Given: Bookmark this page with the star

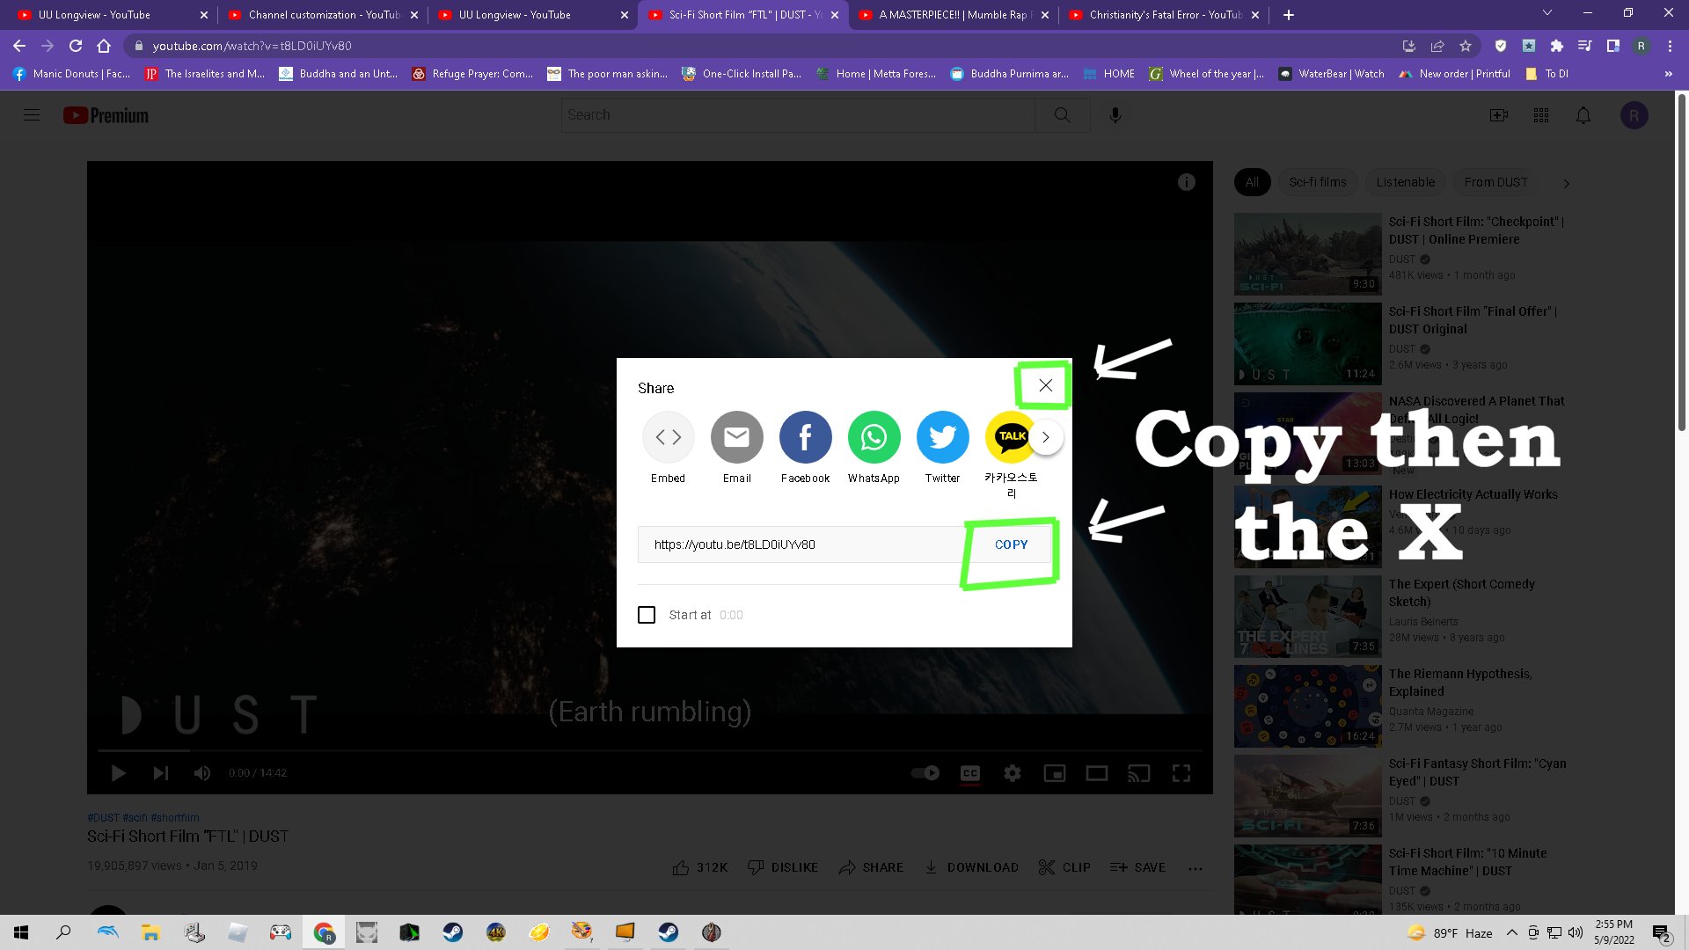Looking at the screenshot, I should (1466, 46).
